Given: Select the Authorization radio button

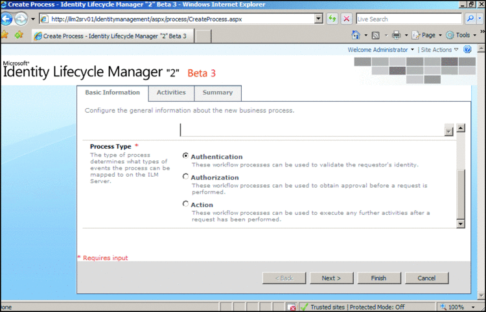Looking at the screenshot, I should coord(185,177).
